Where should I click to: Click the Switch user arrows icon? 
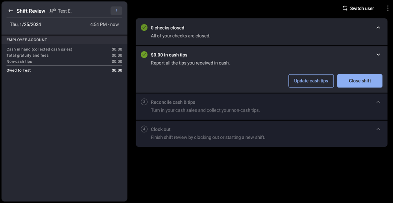(x=345, y=8)
